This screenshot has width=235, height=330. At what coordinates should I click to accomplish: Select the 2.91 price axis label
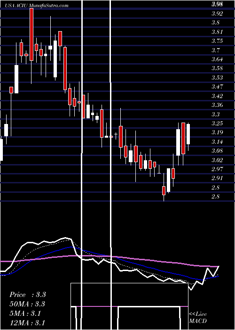point(217,178)
